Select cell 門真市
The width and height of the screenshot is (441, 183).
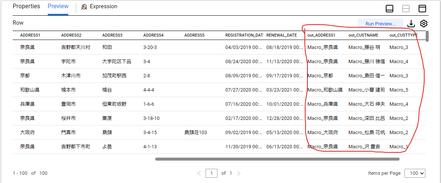click(x=68, y=132)
